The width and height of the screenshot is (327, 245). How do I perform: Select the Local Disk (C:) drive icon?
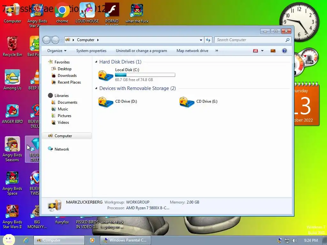[106, 75]
